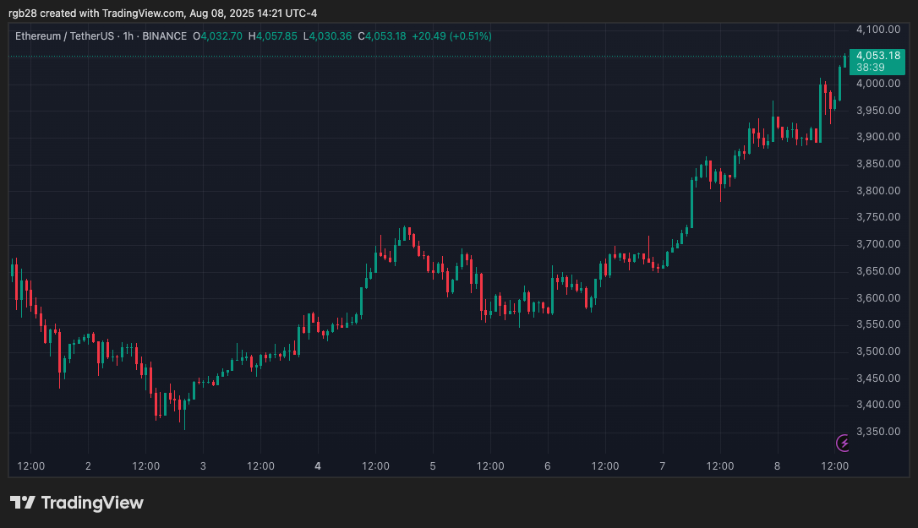Click date label 4 on time axis
The height and width of the screenshot is (528, 918).
pyautogui.click(x=318, y=466)
